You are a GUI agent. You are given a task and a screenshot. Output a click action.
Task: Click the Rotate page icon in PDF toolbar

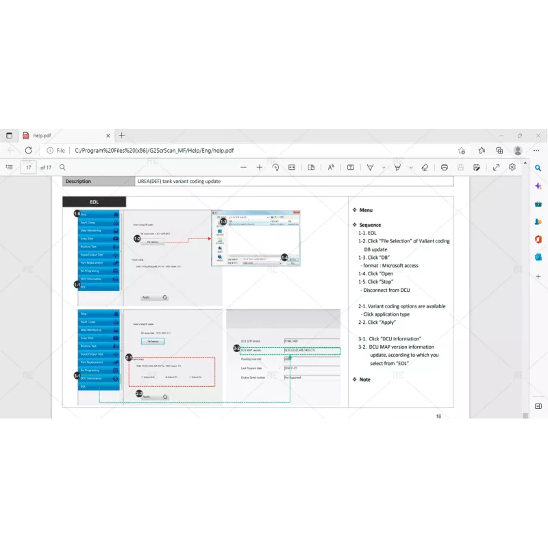click(x=275, y=167)
